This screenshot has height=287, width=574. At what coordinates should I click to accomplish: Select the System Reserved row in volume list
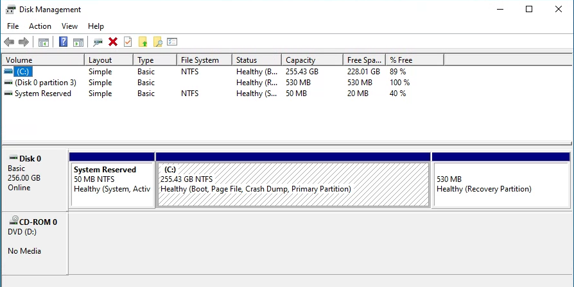coord(42,94)
